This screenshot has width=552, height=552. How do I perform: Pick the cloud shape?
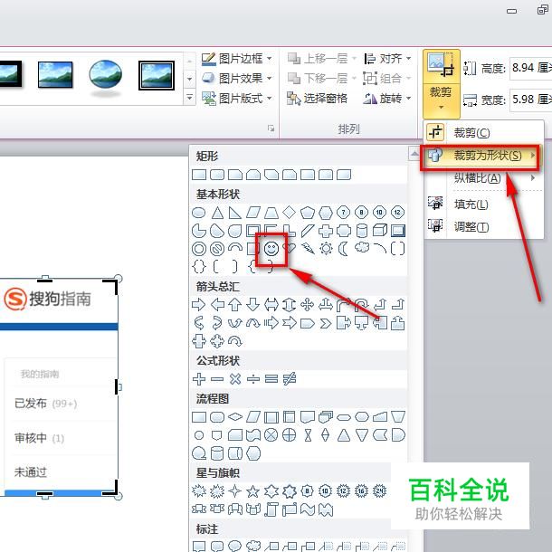point(362,247)
